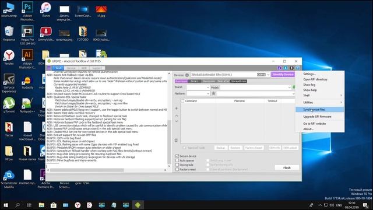Open the Devices port dropdown
The image size is (373, 210).
pos(268,75)
